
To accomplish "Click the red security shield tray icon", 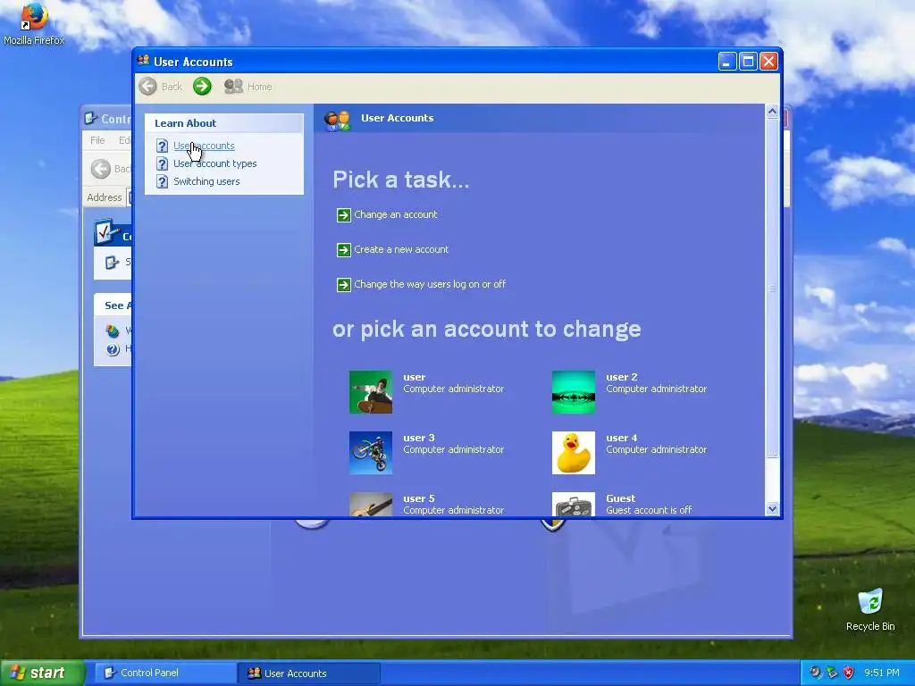I will coord(848,673).
